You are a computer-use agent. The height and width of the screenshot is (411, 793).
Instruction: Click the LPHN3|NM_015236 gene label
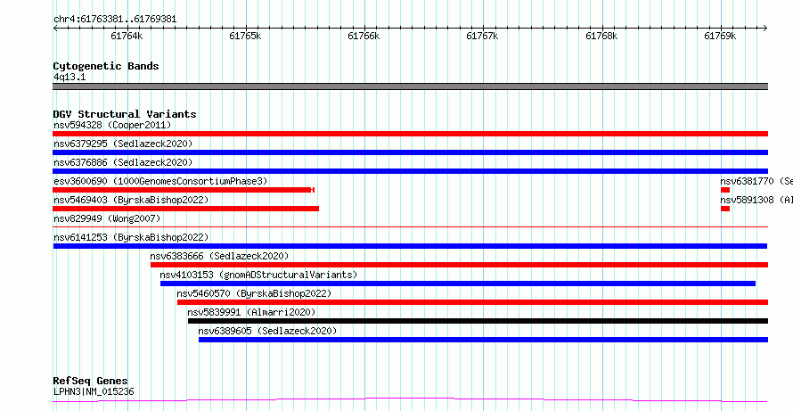point(94,391)
